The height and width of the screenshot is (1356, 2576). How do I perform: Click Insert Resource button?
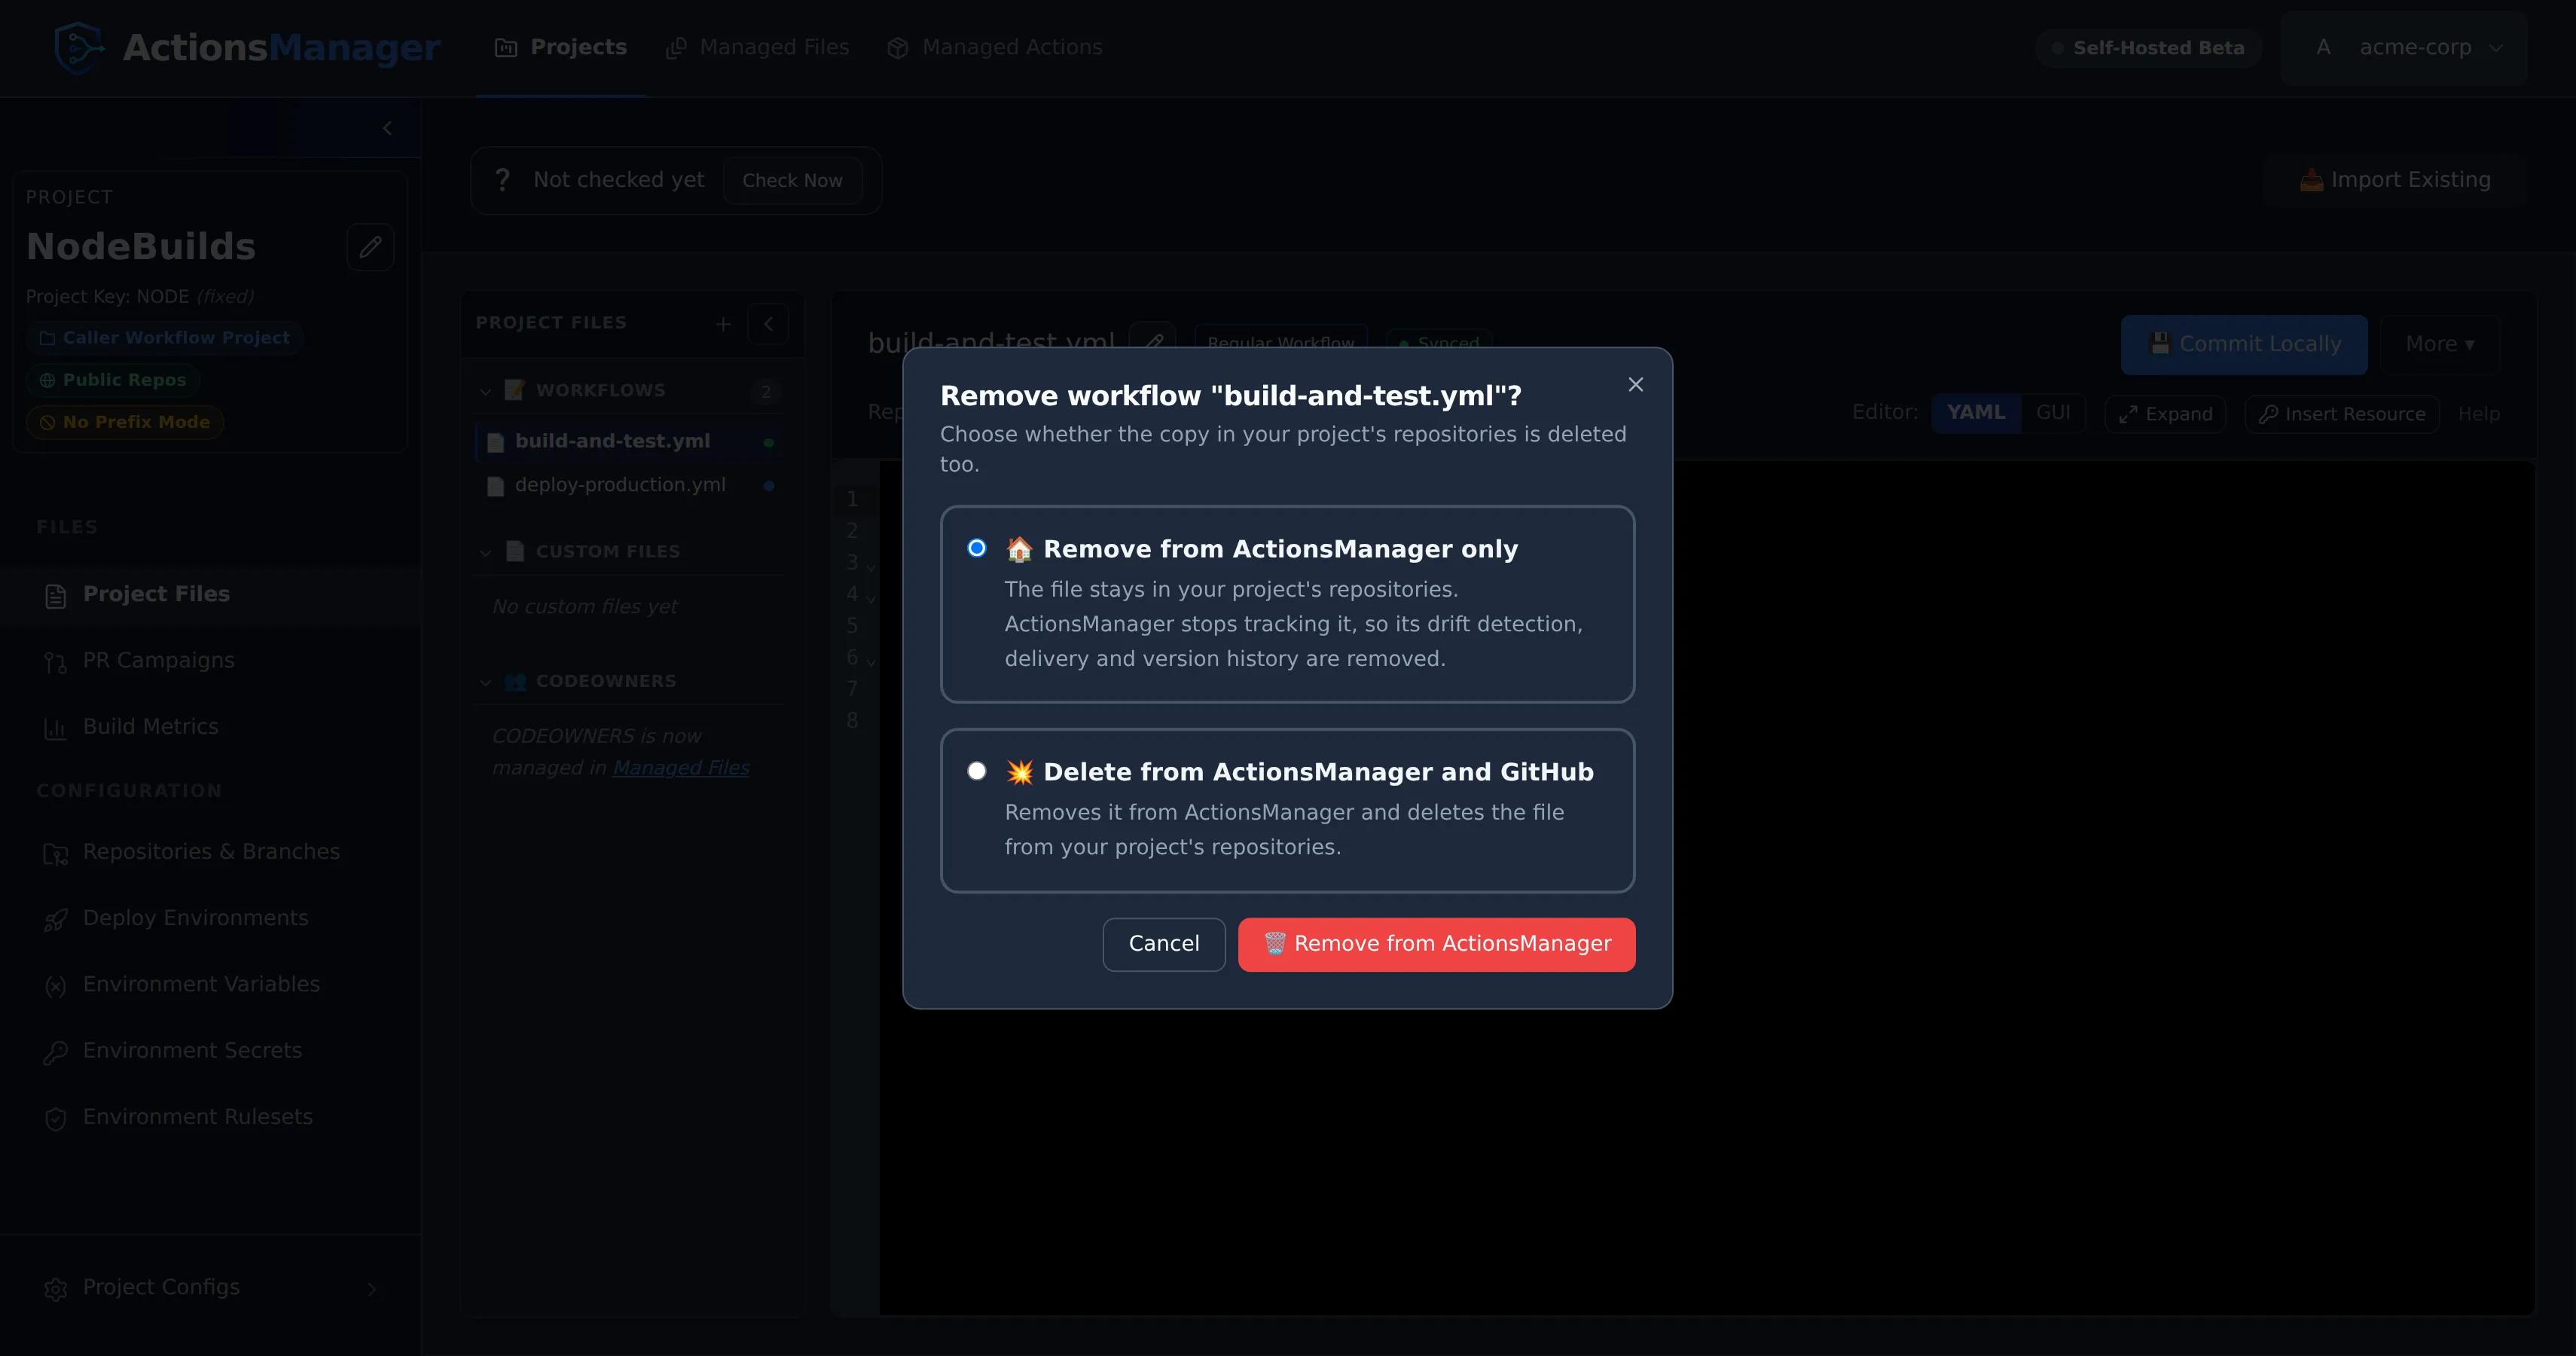pyautogui.click(x=2341, y=414)
